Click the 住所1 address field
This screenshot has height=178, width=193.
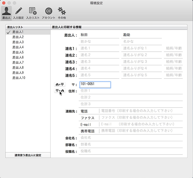[x=131, y=91]
